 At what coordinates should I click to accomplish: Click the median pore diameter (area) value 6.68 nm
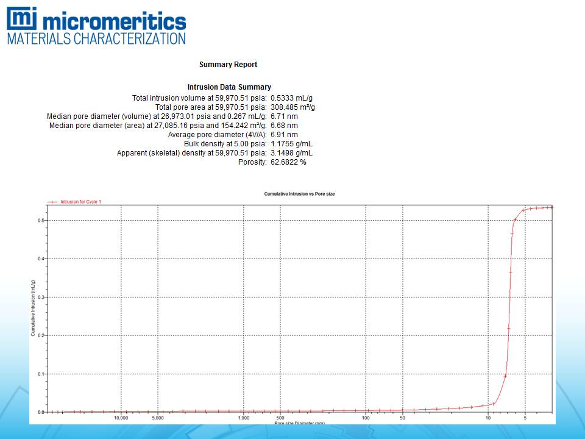click(284, 126)
